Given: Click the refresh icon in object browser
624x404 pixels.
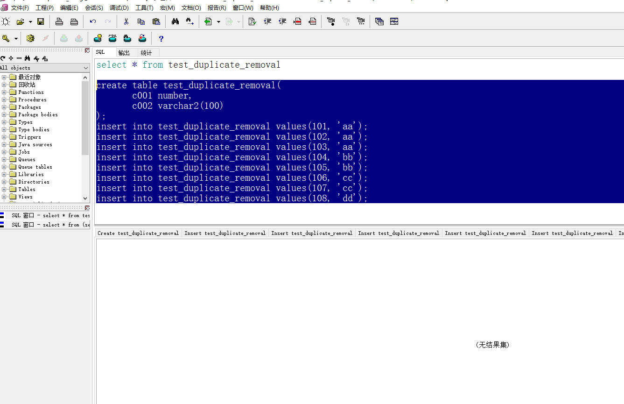Looking at the screenshot, I should (x=3, y=58).
